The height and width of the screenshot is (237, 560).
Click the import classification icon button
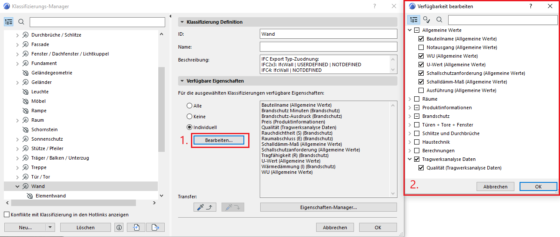[136, 228]
